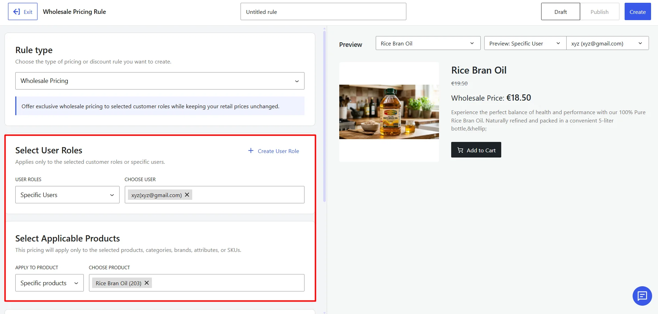Open the chat support icon
This screenshot has width=658, height=314.
642,296
